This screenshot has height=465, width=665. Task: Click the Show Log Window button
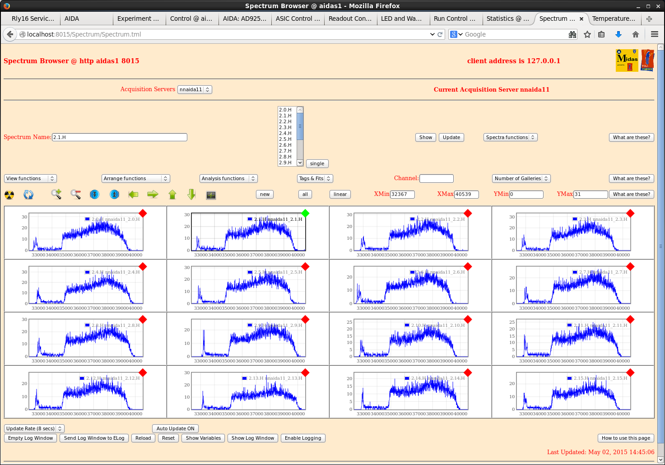pos(252,438)
